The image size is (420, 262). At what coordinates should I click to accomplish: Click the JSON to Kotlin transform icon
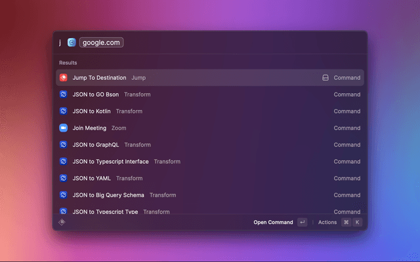(x=64, y=111)
